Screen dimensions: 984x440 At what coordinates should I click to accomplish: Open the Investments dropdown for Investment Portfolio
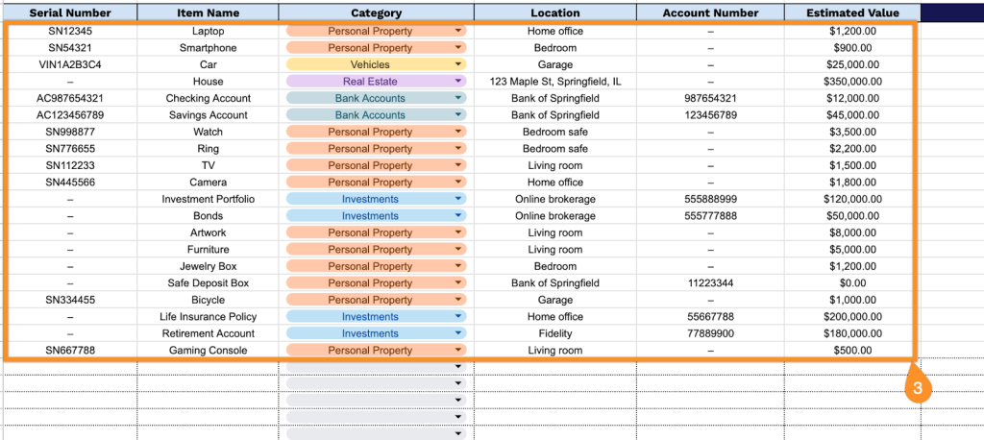457,199
